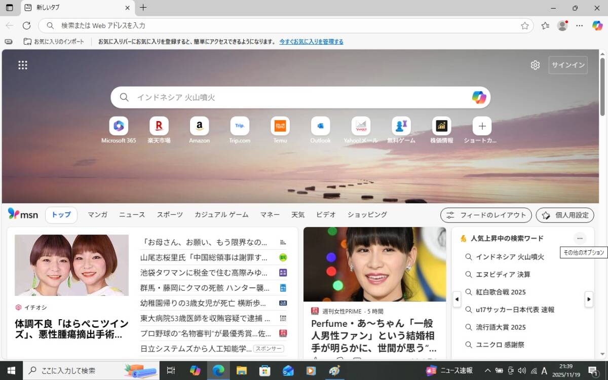Open the app launcher grid icon
Viewport: 608px width, 380px height.
coord(23,65)
